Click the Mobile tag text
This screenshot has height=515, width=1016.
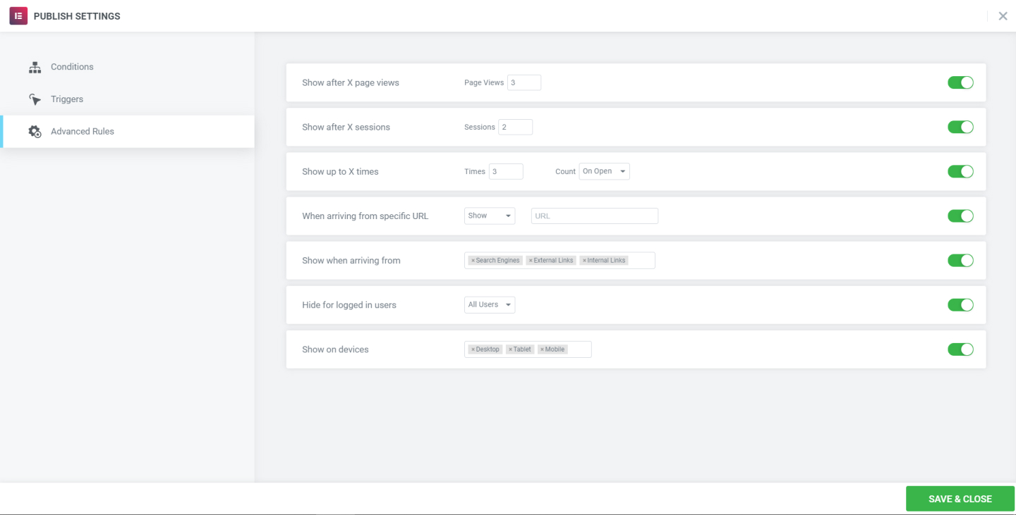555,349
